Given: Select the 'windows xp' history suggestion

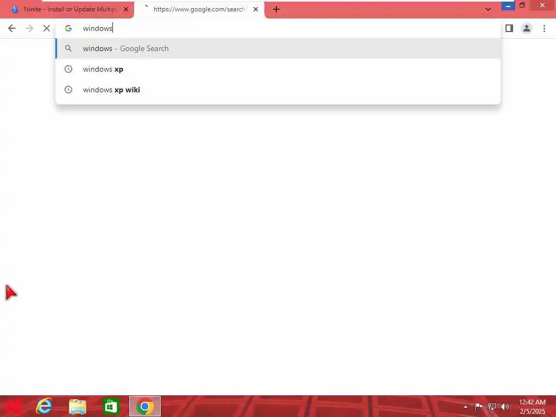Looking at the screenshot, I should coord(279,69).
